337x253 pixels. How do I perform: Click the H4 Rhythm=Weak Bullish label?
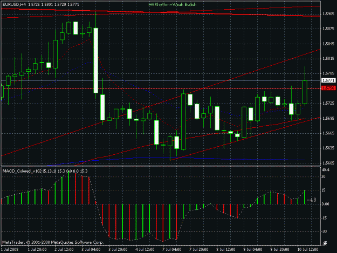[173, 4]
